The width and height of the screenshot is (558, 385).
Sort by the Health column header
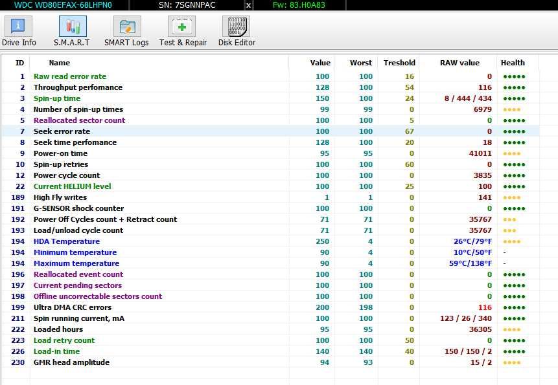[513, 63]
